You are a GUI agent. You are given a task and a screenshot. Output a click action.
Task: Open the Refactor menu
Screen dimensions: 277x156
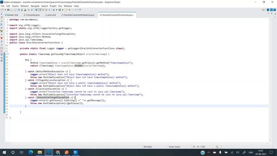click(25, 6)
